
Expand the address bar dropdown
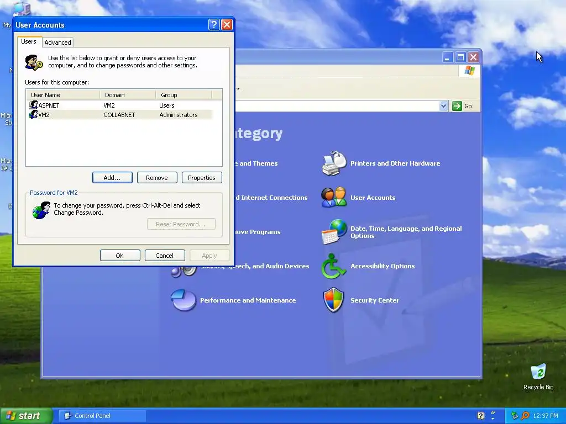pyautogui.click(x=444, y=106)
